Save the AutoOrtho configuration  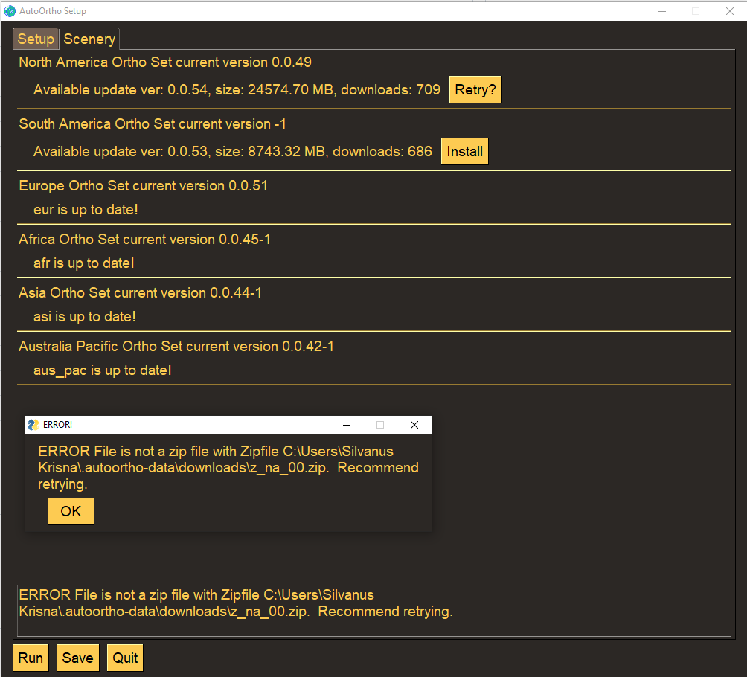tap(77, 657)
